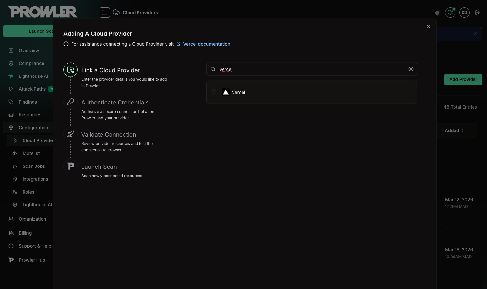Open Scan Jobs sidebar sub-item
The image size is (487, 289).
click(33, 166)
